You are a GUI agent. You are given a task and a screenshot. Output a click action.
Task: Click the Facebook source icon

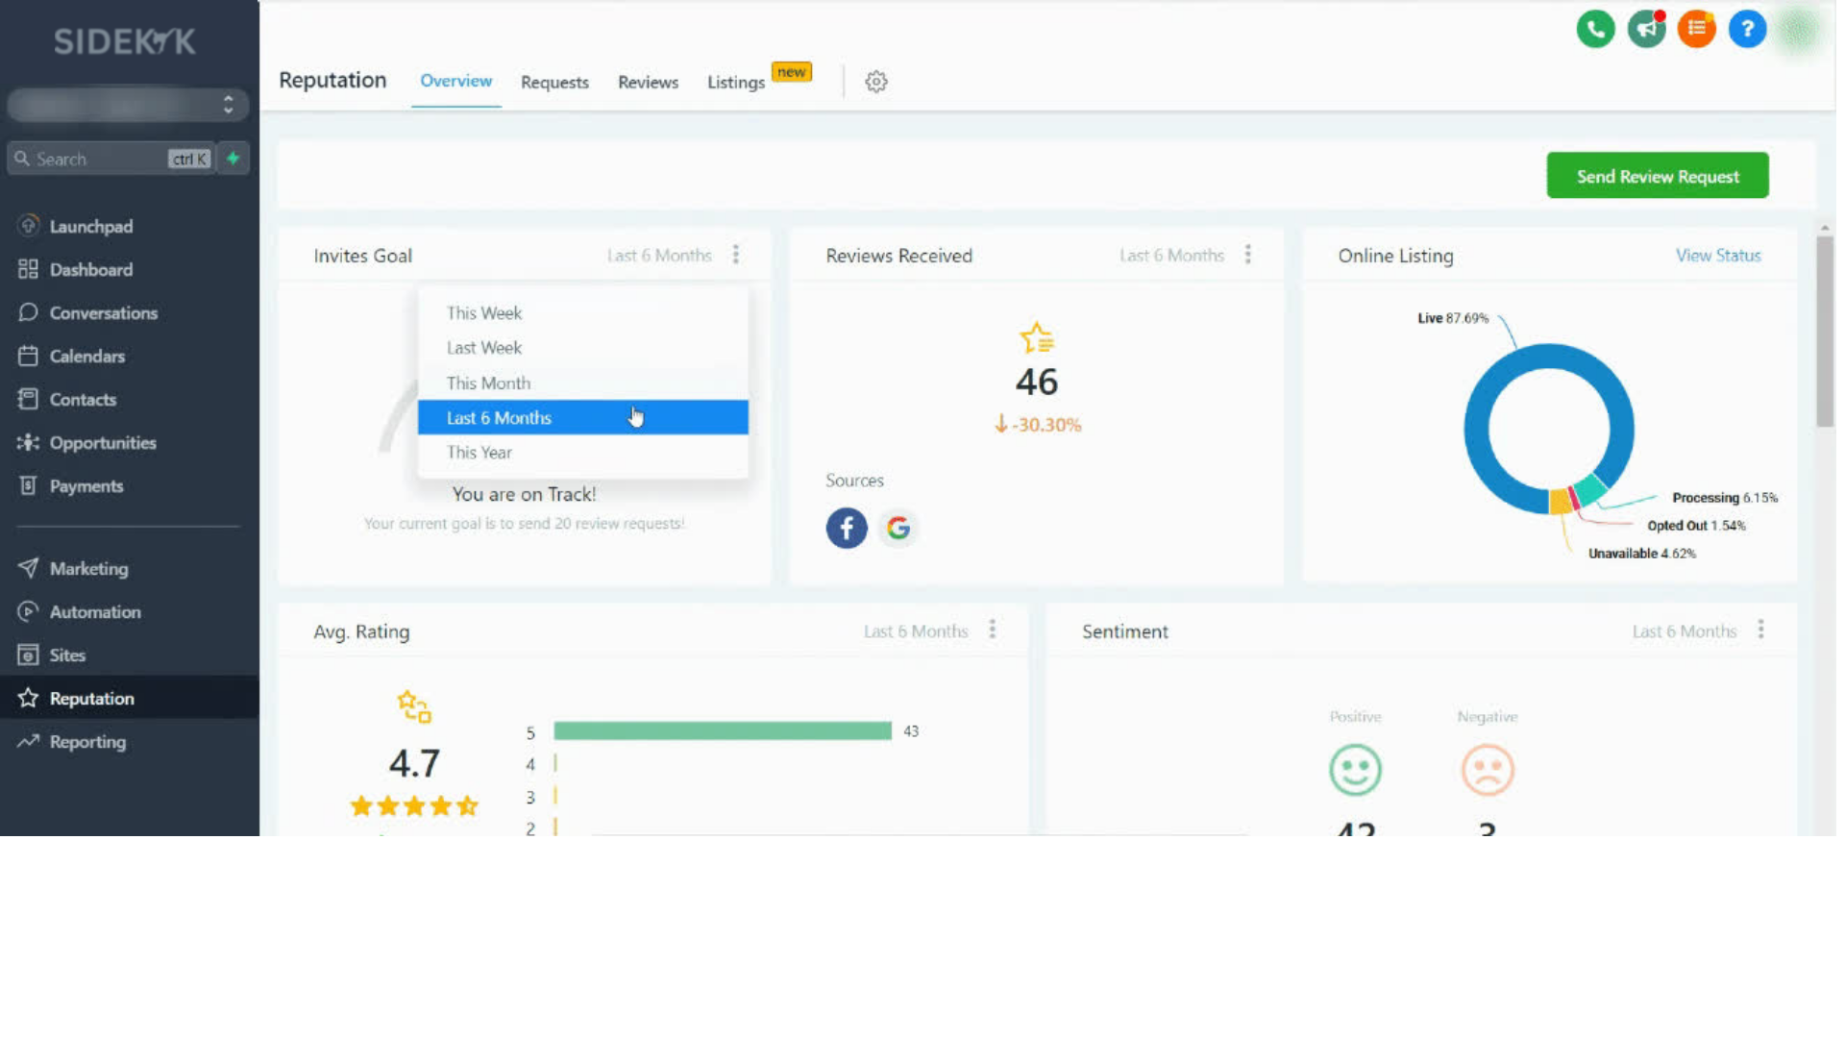click(x=847, y=528)
